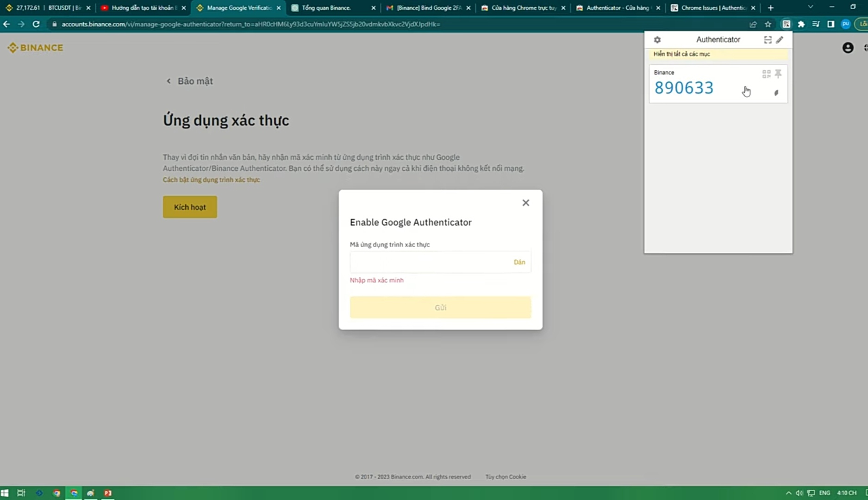Open the clock showing 4:10 CH
868x500 pixels.
pyautogui.click(x=847, y=493)
